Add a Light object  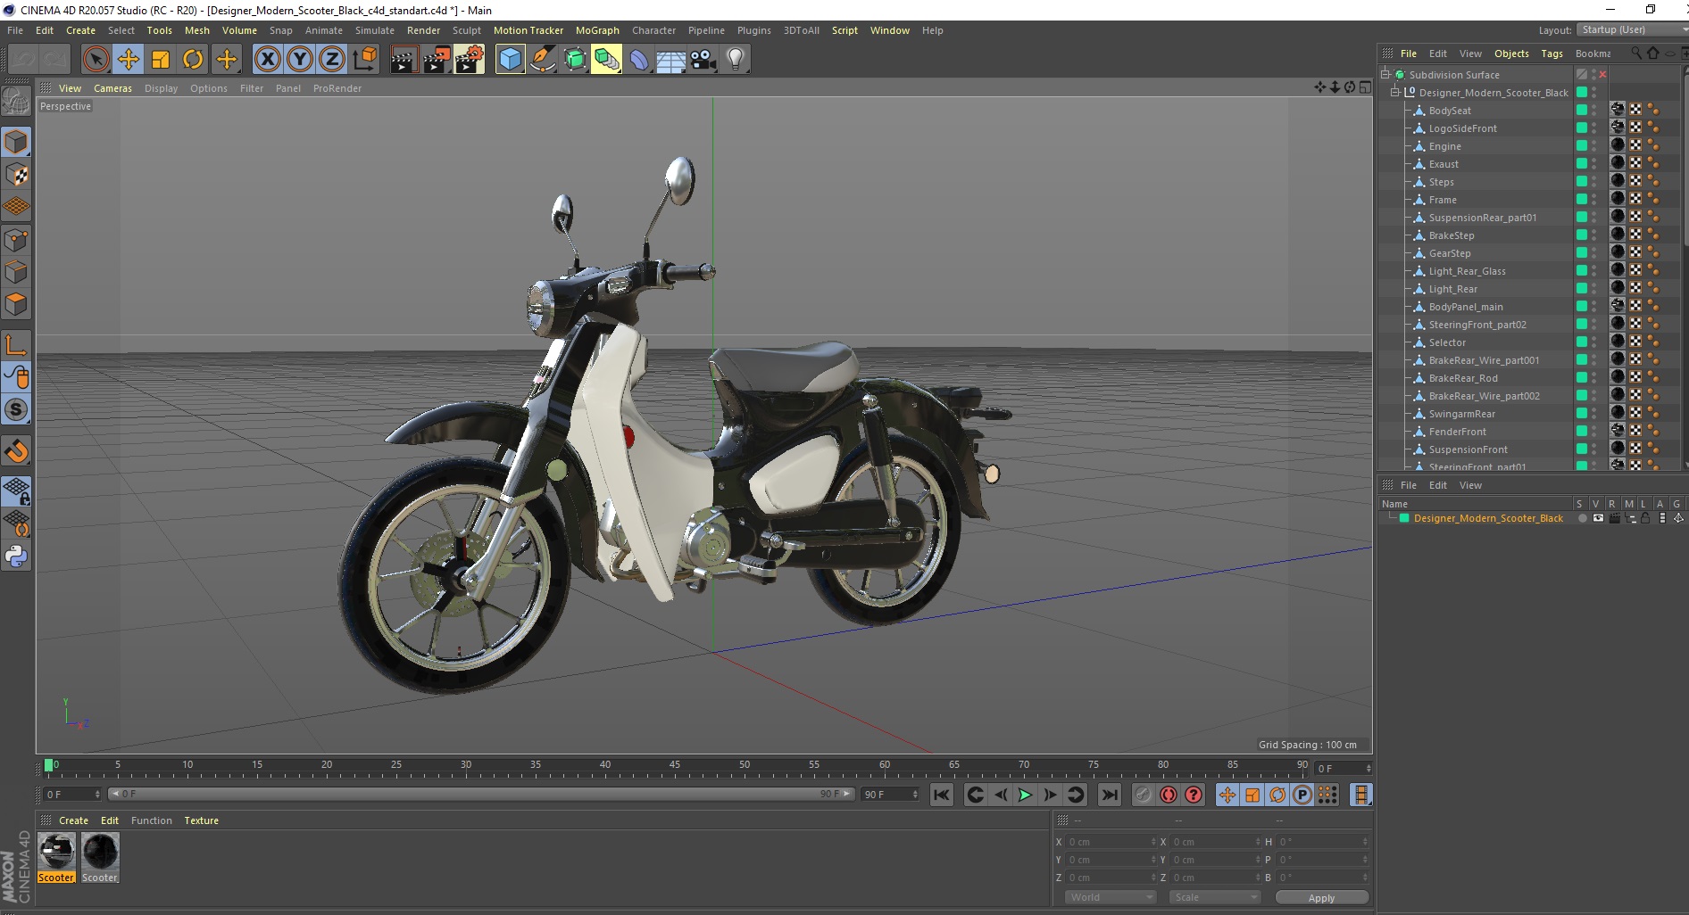point(735,60)
